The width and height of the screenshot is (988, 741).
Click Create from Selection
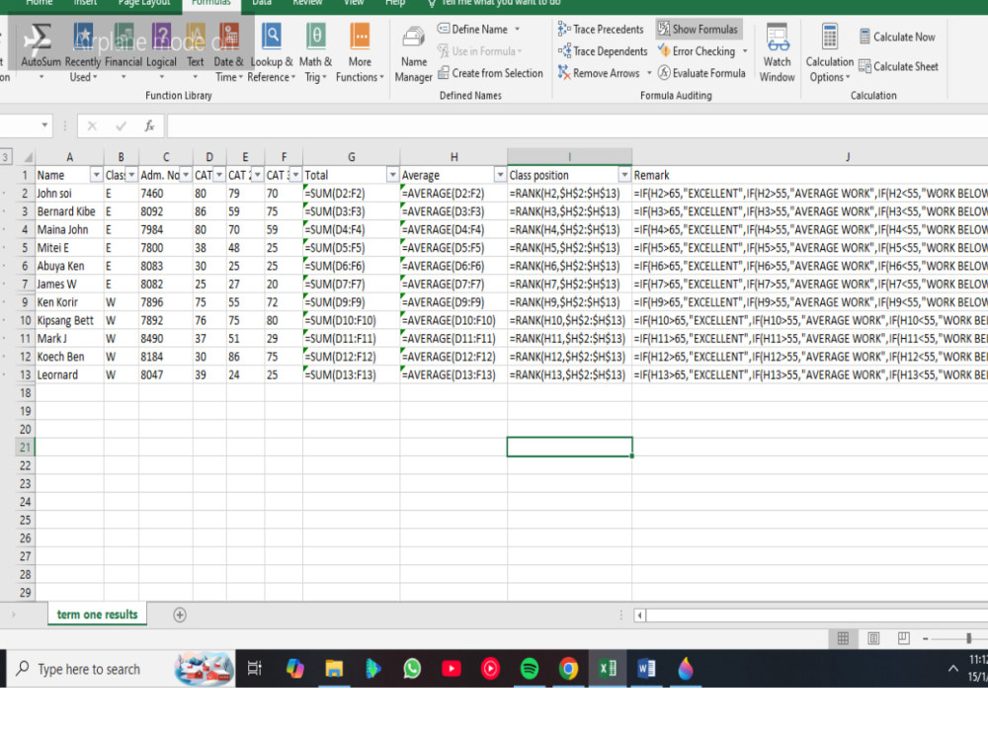(490, 73)
